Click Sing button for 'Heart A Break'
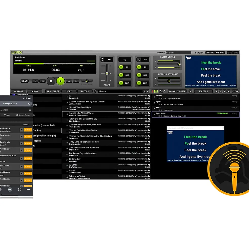 click(x=28, y=130)
